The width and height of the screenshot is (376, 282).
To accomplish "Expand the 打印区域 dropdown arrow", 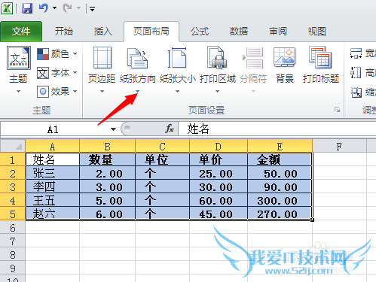I will click(218, 91).
